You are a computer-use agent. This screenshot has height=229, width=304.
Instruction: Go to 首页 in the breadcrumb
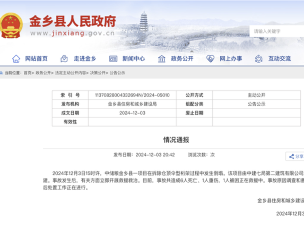click(28, 73)
